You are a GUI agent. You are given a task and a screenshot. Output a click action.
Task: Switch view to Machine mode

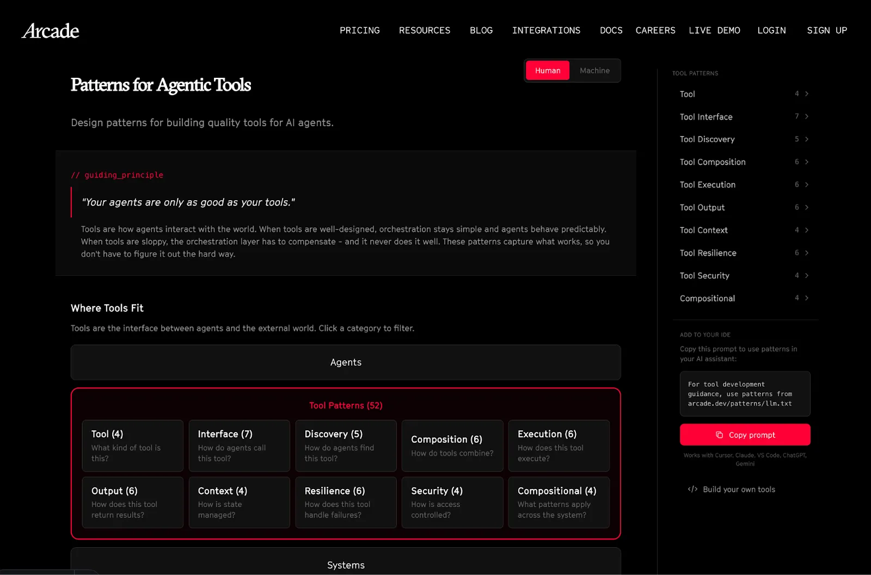coord(594,71)
